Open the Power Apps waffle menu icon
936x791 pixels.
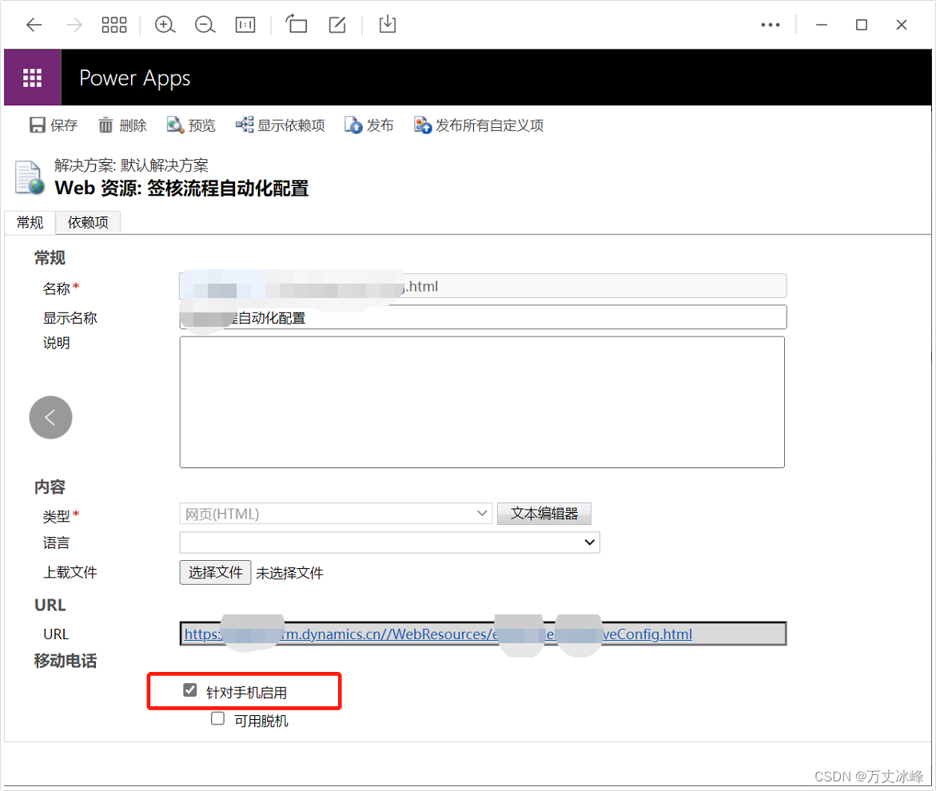coord(32,77)
